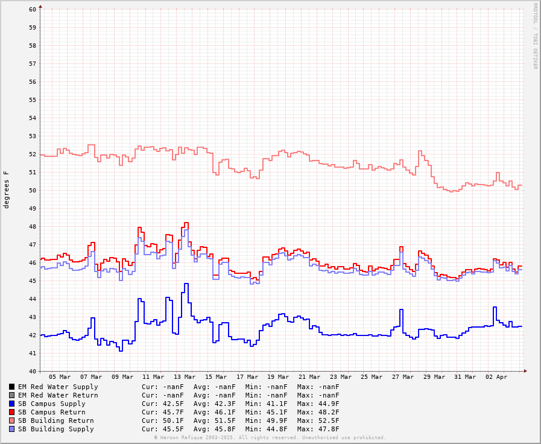Click the pink SB Building Return legend swatch
The image size is (541, 444).
coord(11,420)
